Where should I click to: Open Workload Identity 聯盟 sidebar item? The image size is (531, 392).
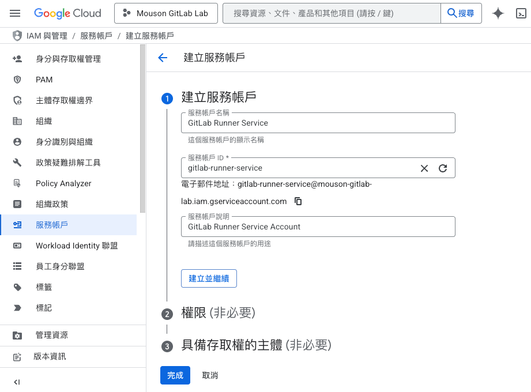69,246
